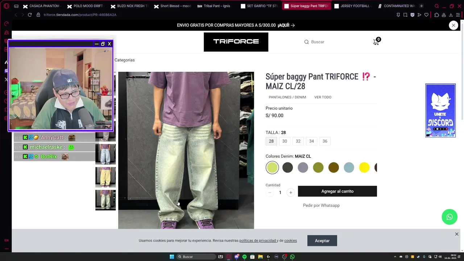Screen dimensions: 464x261
Task: Open Microsoft Store from the taskbar
Action: coord(252,257)
